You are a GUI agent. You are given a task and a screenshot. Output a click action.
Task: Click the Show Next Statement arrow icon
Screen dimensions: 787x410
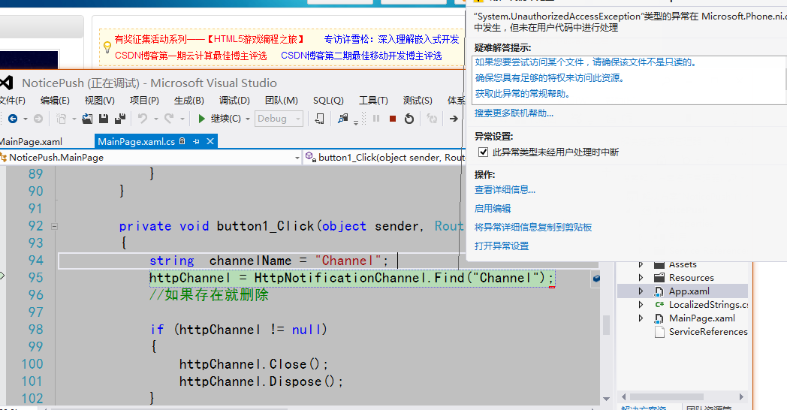(x=454, y=119)
